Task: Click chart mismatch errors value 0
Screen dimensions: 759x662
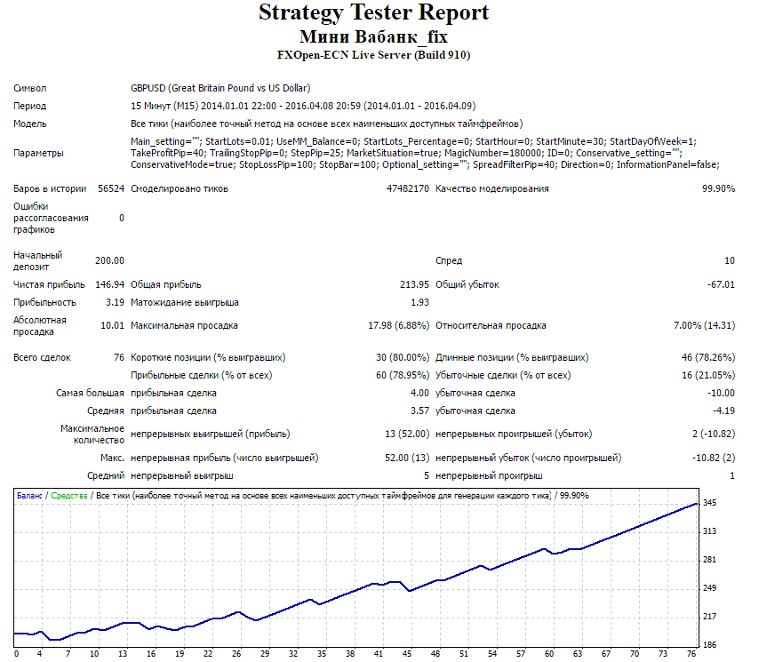Action: [122, 219]
